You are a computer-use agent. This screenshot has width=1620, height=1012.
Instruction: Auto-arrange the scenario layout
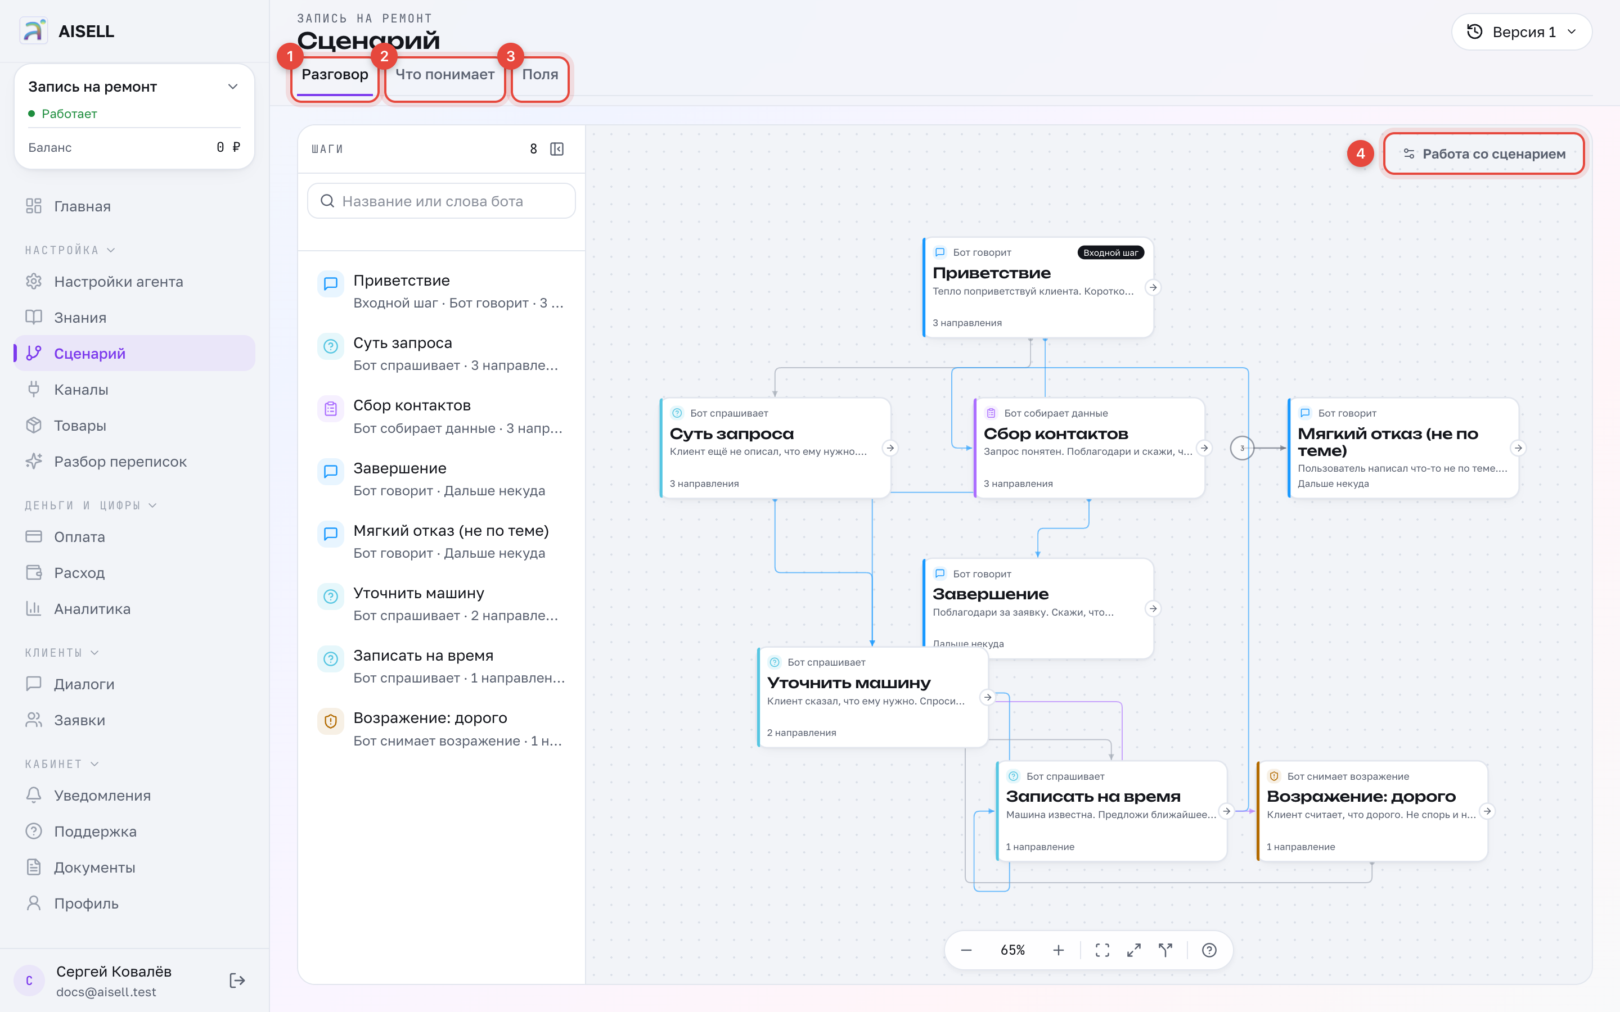click(x=1165, y=950)
